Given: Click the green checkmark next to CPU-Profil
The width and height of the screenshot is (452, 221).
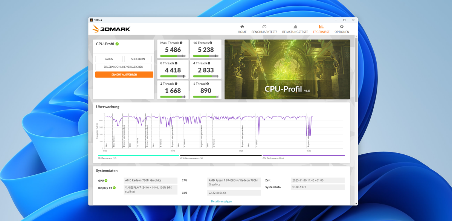Looking at the screenshot, I should pyautogui.click(x=117, y=44).
